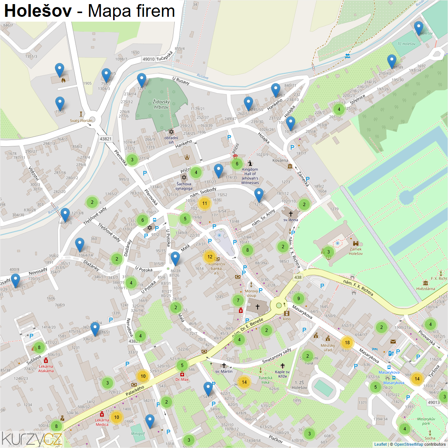Expand the cluster of 6 near Kingdom Hall
448x448 pixels.
click(x=237, y=164)
